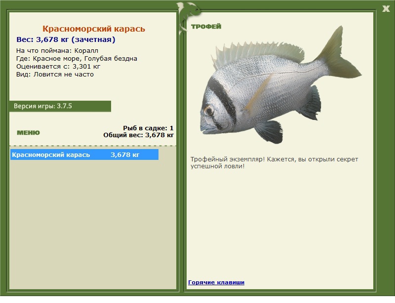Image resolution: width=395 pixels, height=303 pixels.
Task: Click Вид: Ловится не часто text
Action: click(x=55, y=75)
